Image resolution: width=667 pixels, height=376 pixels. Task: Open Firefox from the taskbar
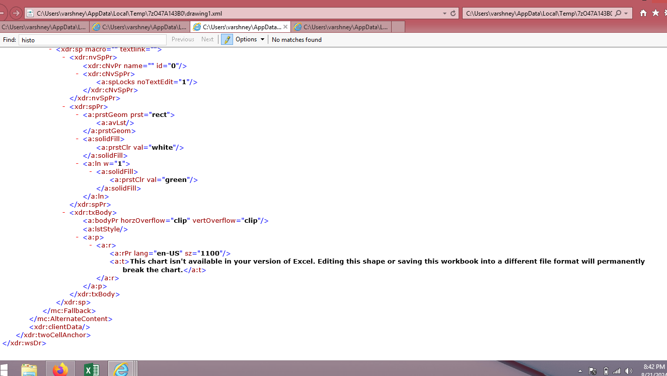[x=60, y=369]
